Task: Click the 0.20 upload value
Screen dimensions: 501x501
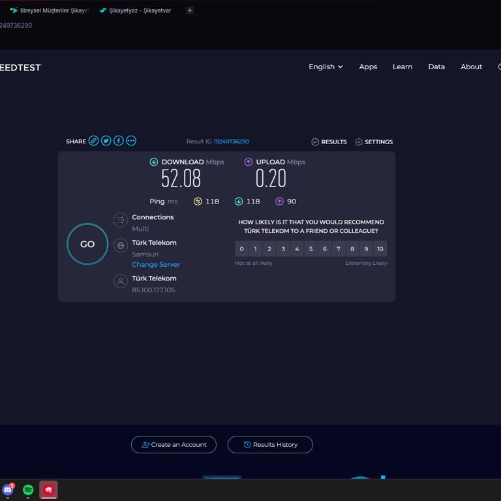Action: tap(271, 178)
